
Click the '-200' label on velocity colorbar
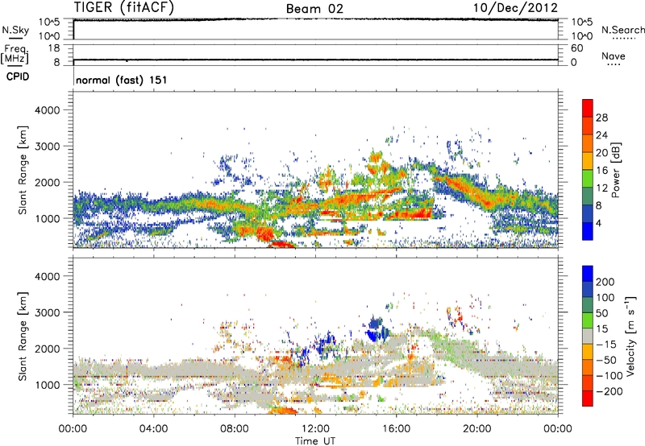tap(609, 391)
